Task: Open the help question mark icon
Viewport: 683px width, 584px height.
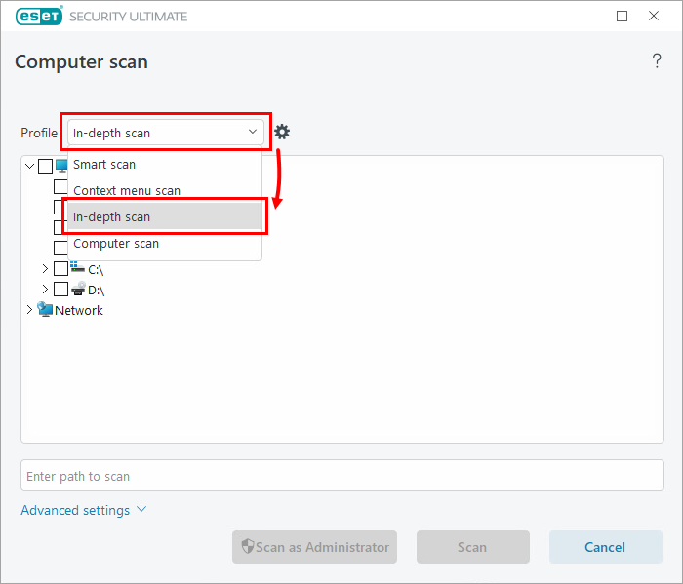Action: coord(657,61)
